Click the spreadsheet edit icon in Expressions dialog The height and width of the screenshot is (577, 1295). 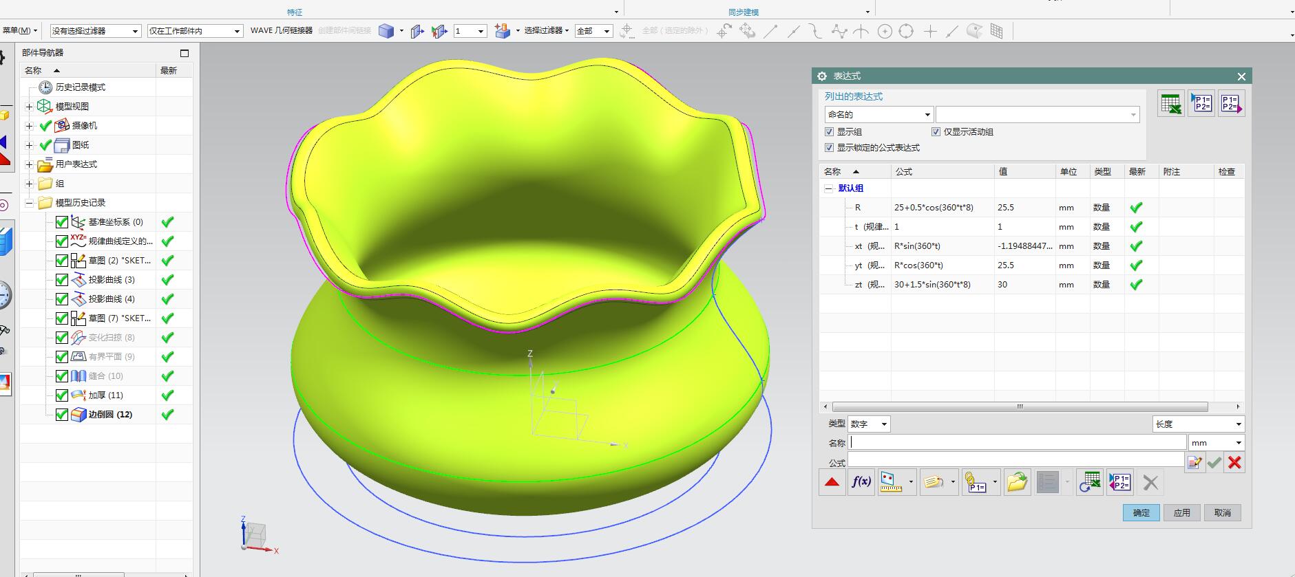1170,104
